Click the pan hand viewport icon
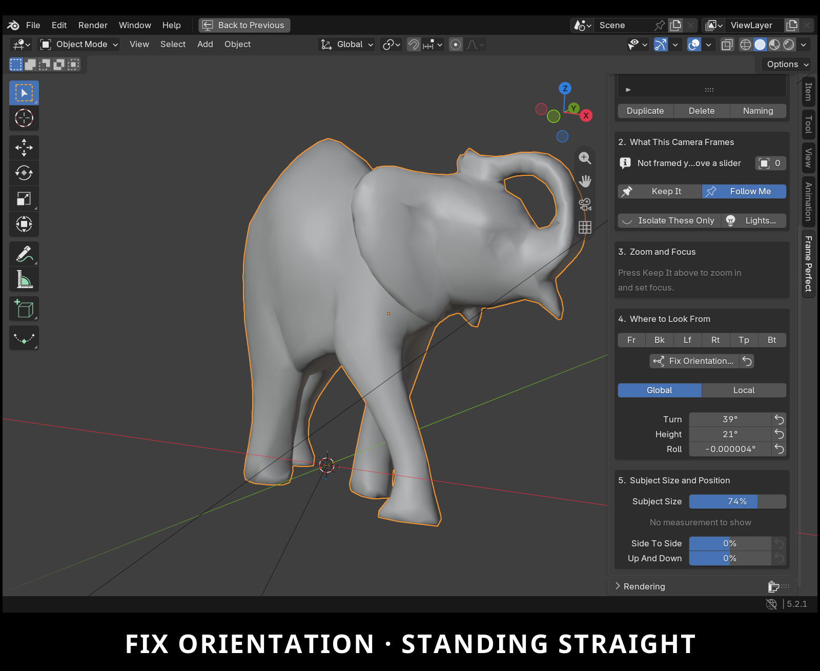Viewport: 820px width, 671px height. tap(585, 181)
